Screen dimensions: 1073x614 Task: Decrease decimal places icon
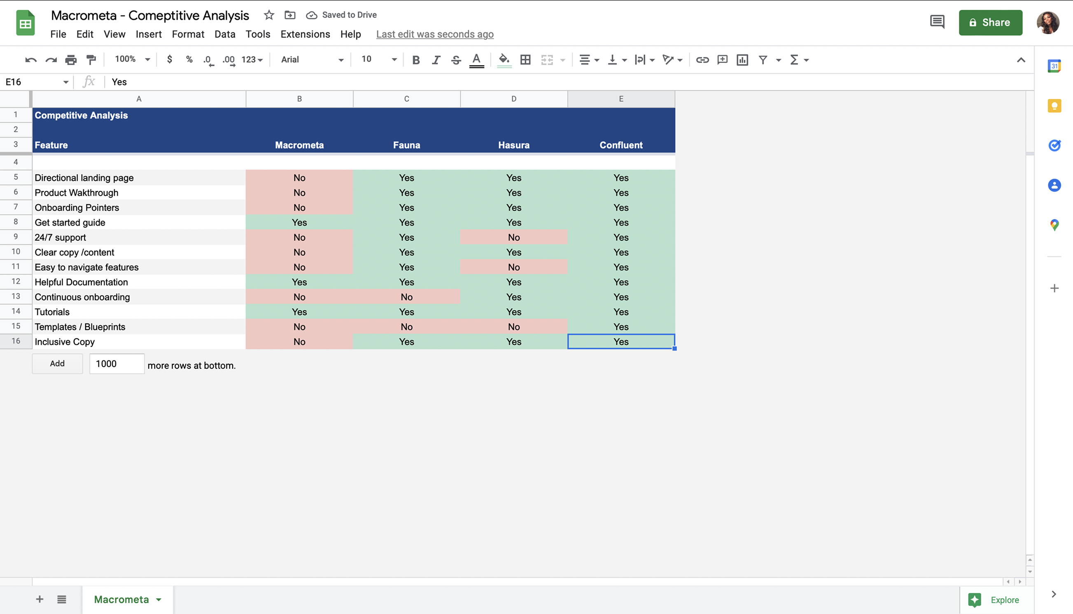click(x=208, y=60)
